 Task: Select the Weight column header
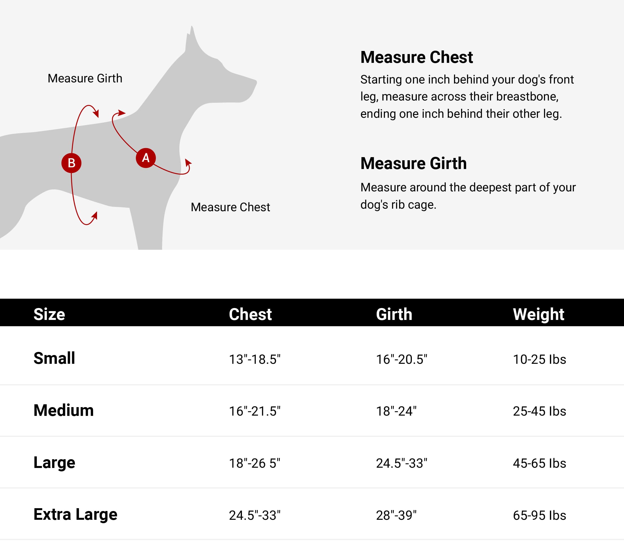pyautogui.click(x=538, y=314)
